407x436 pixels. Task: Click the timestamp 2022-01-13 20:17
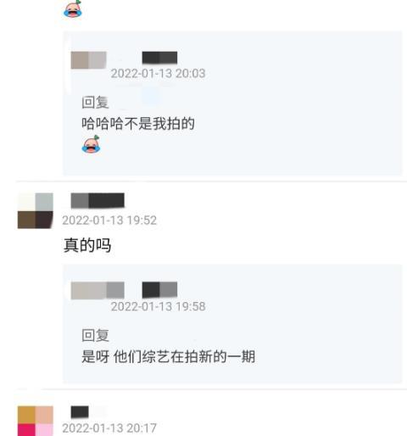109,428
